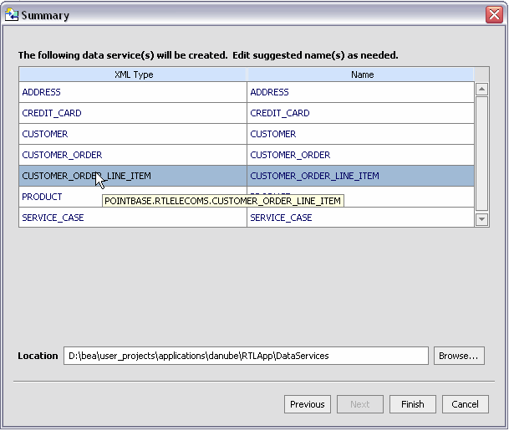Click the XML Type column header

tap(133, 74)
